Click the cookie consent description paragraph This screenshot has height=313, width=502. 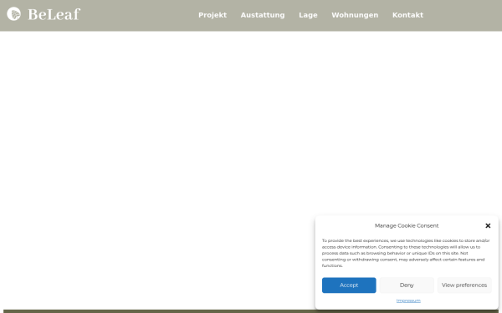click(x=406, y=253)
